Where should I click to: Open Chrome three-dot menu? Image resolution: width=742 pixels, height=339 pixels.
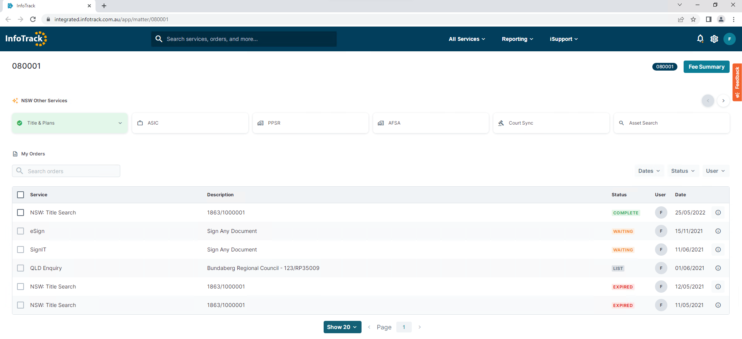[733, 19]
